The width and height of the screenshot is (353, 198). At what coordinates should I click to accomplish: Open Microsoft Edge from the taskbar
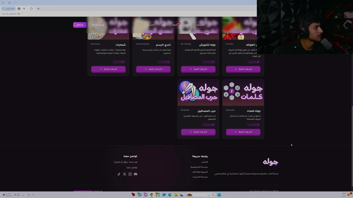170,195
